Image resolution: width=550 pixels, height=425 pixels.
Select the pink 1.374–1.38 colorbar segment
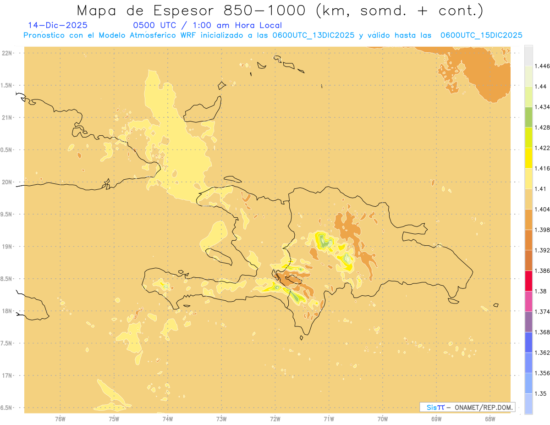pos(528,301)
